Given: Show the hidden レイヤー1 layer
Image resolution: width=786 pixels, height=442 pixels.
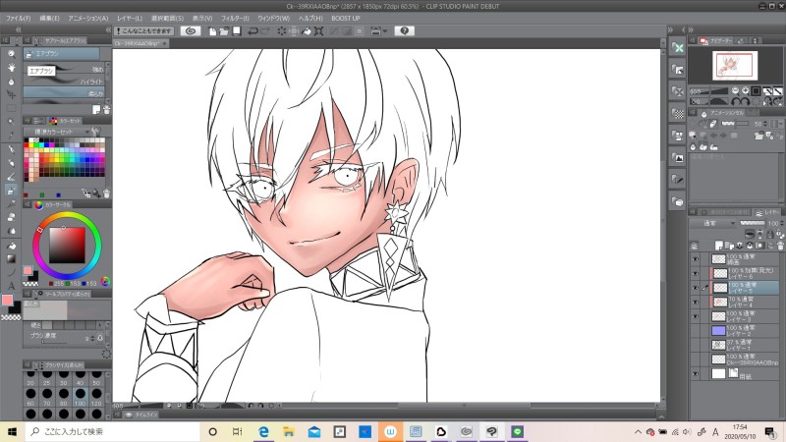Looking at the screenshot, I should [x=696, y=346].
